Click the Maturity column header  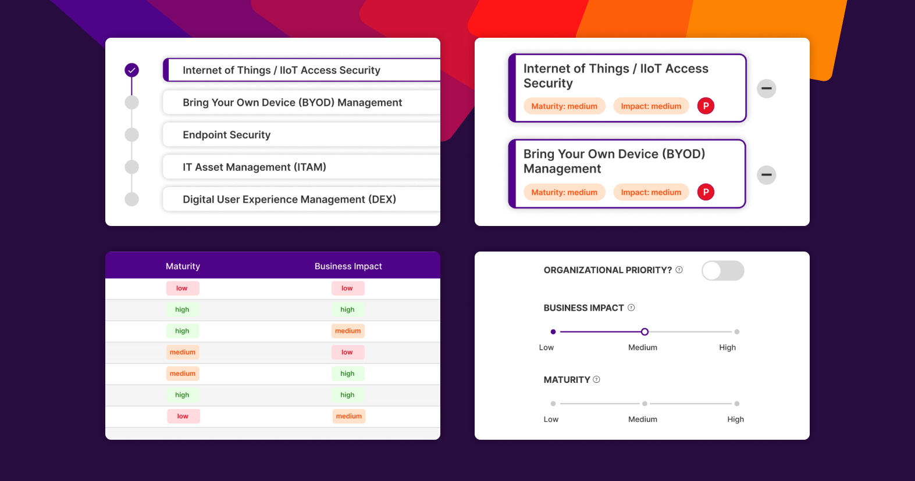point(183,266)
